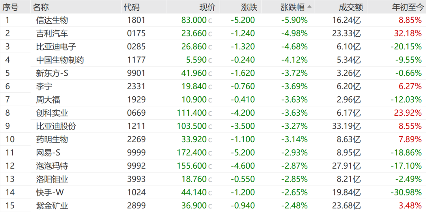This screenshot has height=212, width=426.
Task: Click the 'c' marker next to price 44.140
Action: click(210, 193)
